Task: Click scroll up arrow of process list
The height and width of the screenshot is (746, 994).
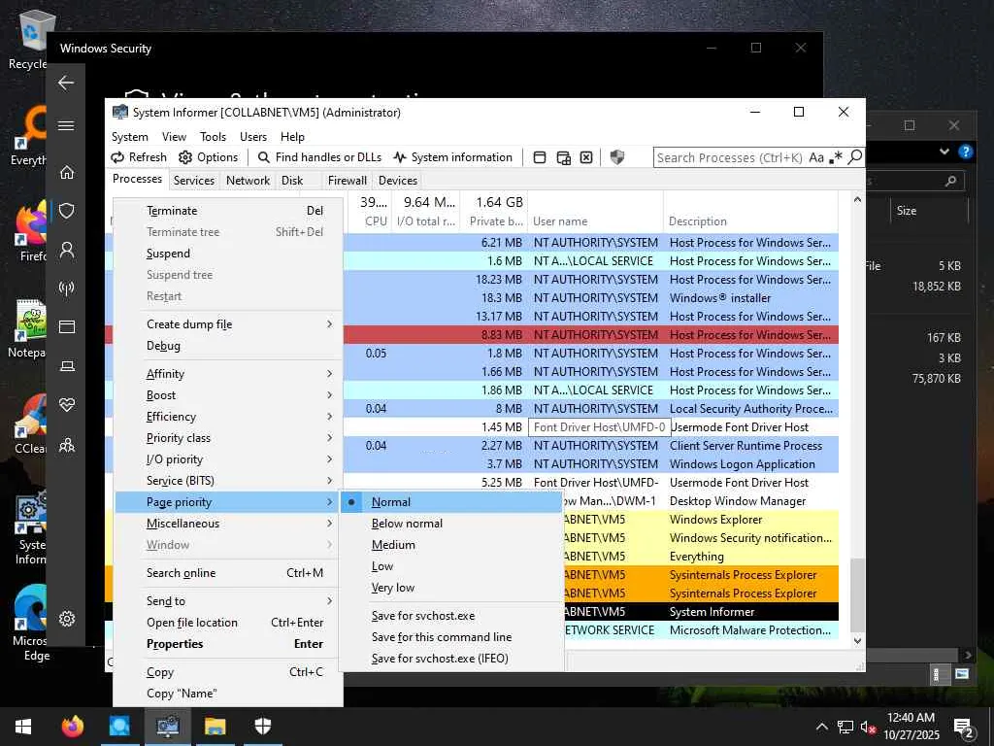Action: click(857, 200)
